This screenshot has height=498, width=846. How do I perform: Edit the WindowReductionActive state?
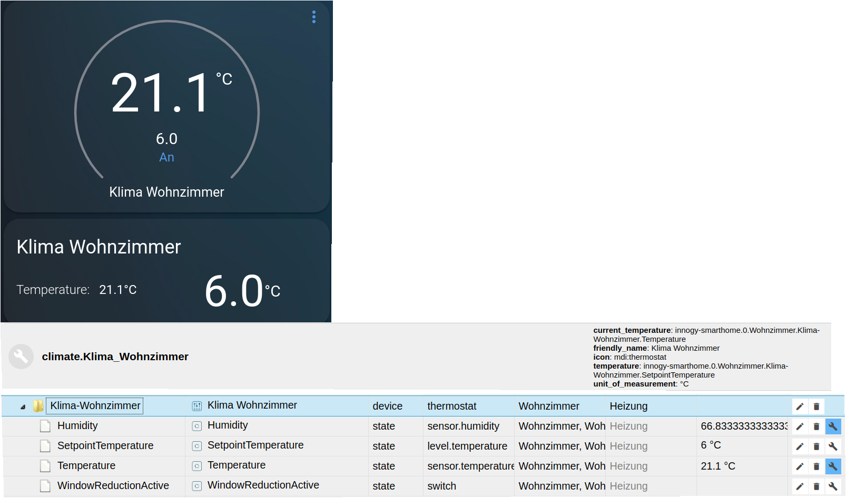pyautogui.click(x=800, y=486)
